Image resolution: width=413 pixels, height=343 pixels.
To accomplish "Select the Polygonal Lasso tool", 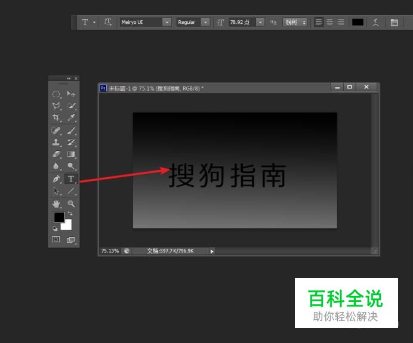I will 56,106.
